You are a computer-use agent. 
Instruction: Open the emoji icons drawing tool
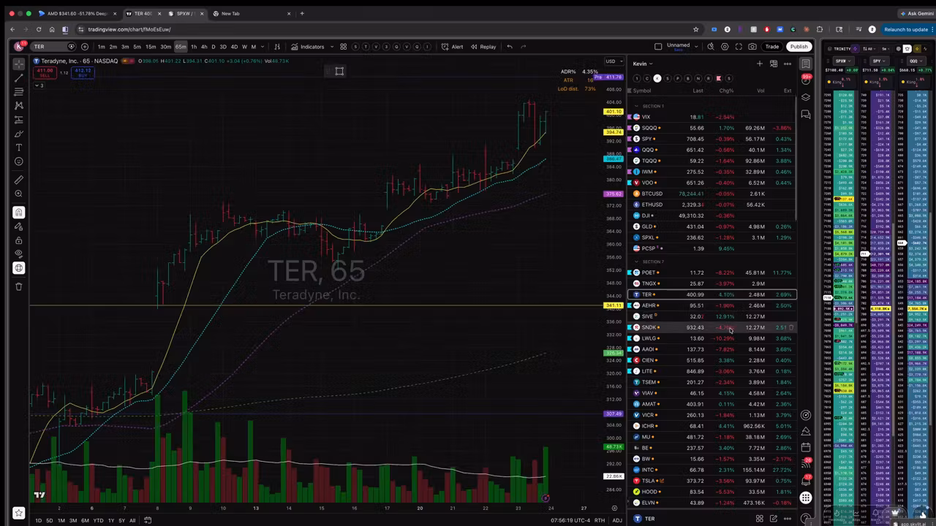(x=19, y=161)
